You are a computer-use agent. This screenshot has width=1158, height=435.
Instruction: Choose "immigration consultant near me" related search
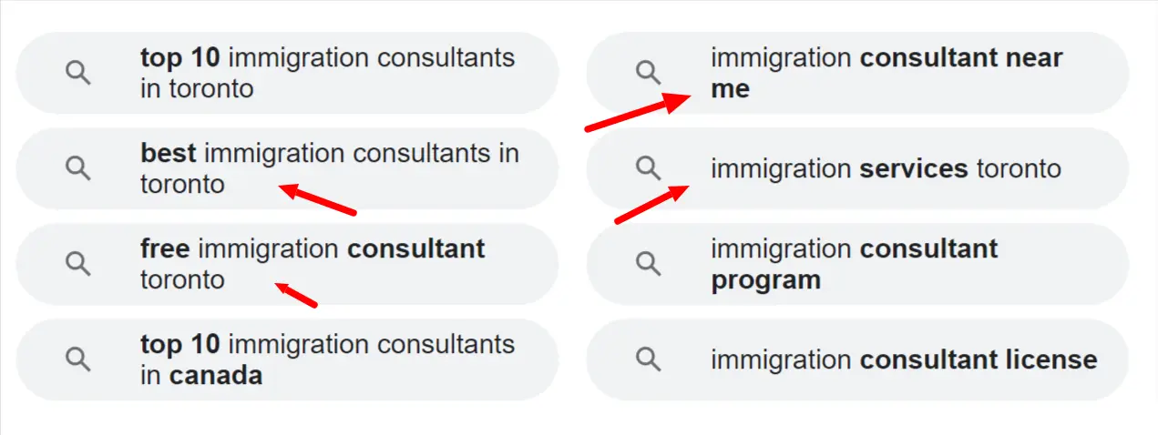tap(886, 73)
